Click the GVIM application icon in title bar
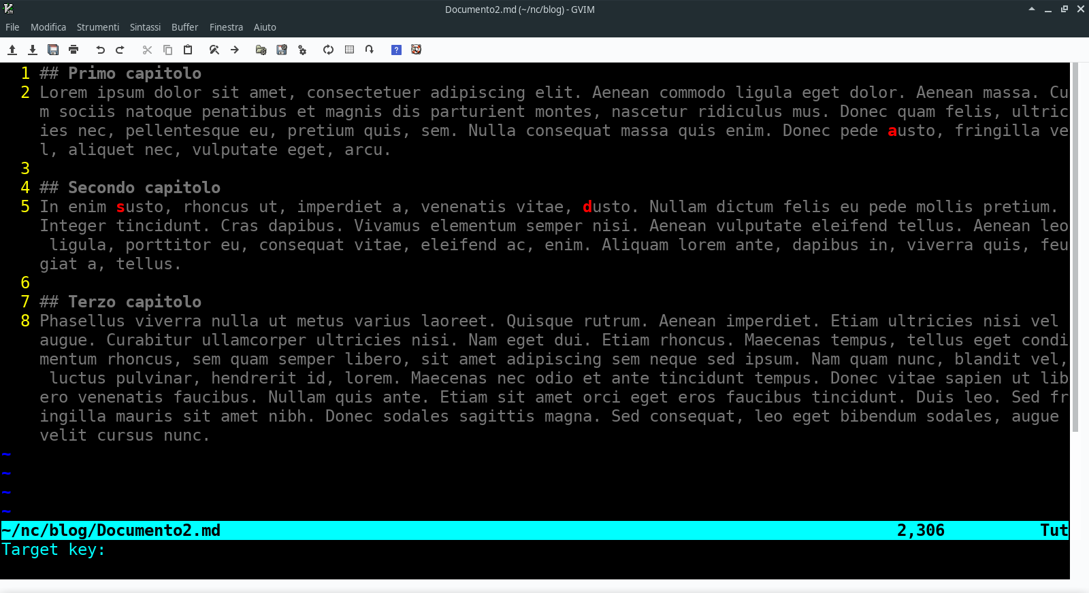1089x593 pixels. [x=9, y=9]
